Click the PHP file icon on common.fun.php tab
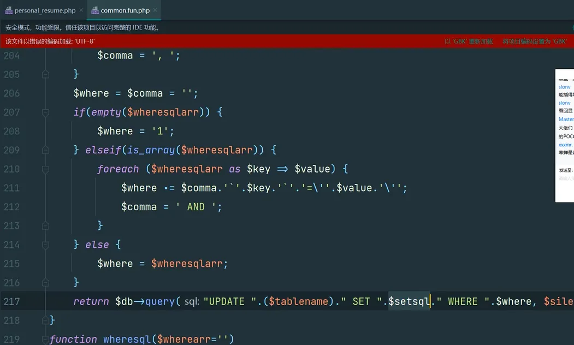This screenshot has width=574, height=345. coord(95,10)
